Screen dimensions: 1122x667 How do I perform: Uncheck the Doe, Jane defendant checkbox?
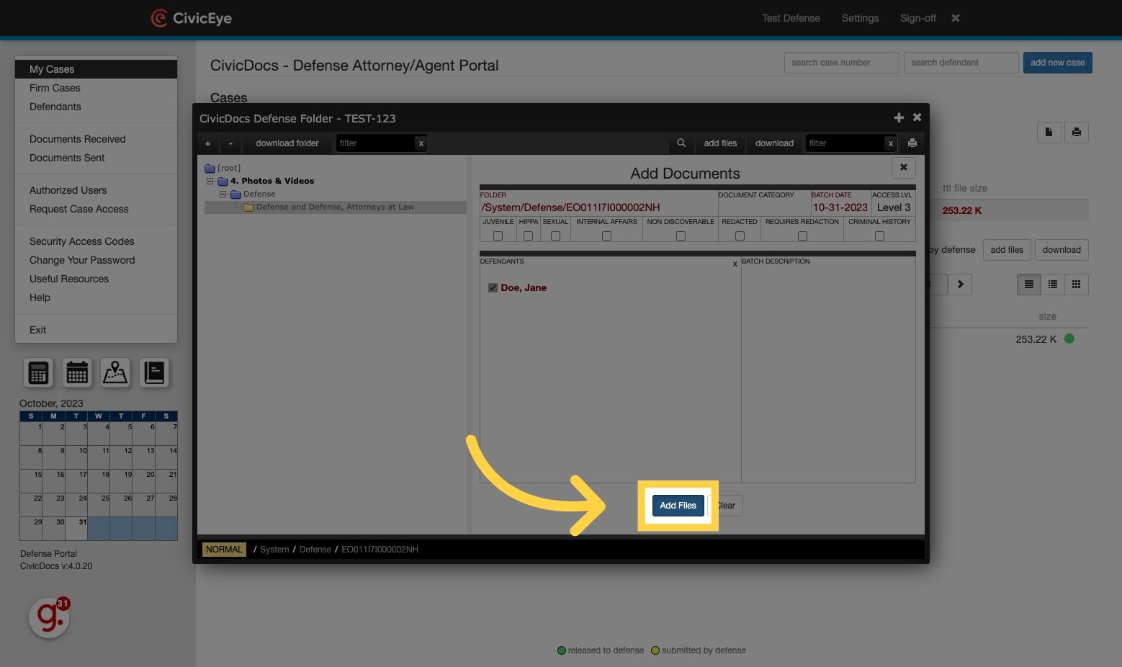(493, 288)
